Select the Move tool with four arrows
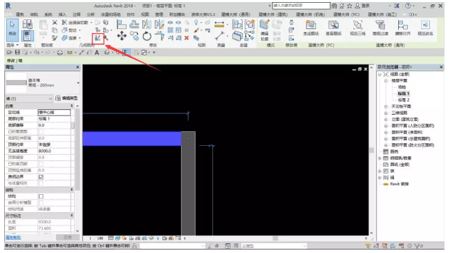 (122, 36)
